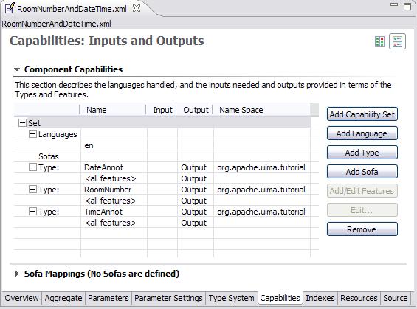
Task: Close the RoomNumberAndDateTime.xml editor tab
Action: coord(137,8)
